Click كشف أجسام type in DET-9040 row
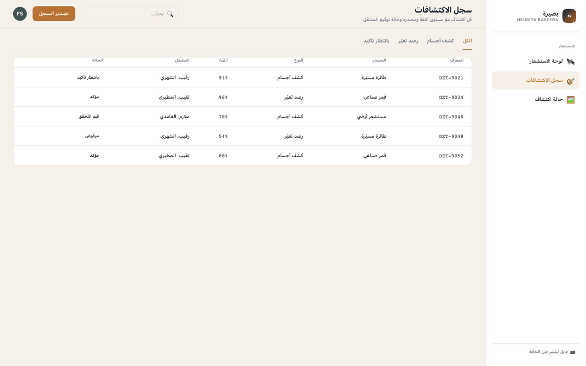Image resolution: width=586 pixels, height=366 pixels. tap(290, 117)
